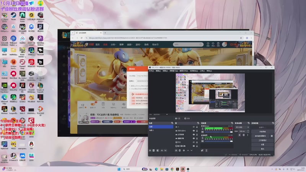Adjust 桌面音频 volume slider

(218, 141)
